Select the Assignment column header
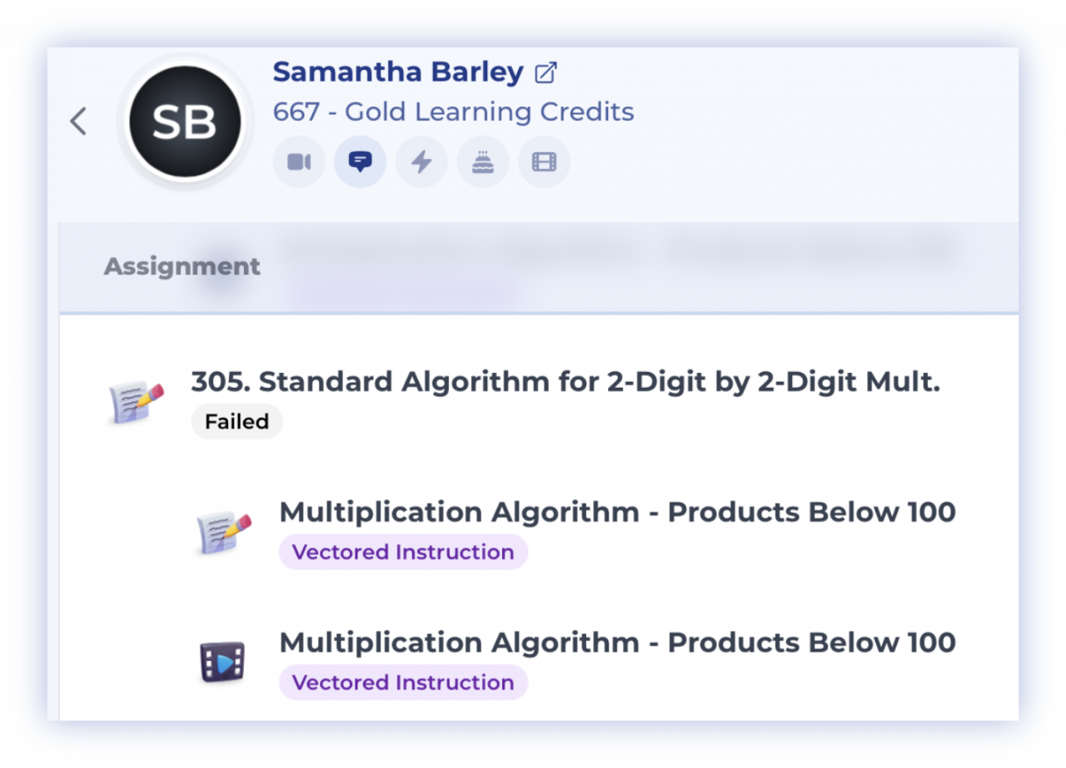1066x768 pixels. [182, 266]
